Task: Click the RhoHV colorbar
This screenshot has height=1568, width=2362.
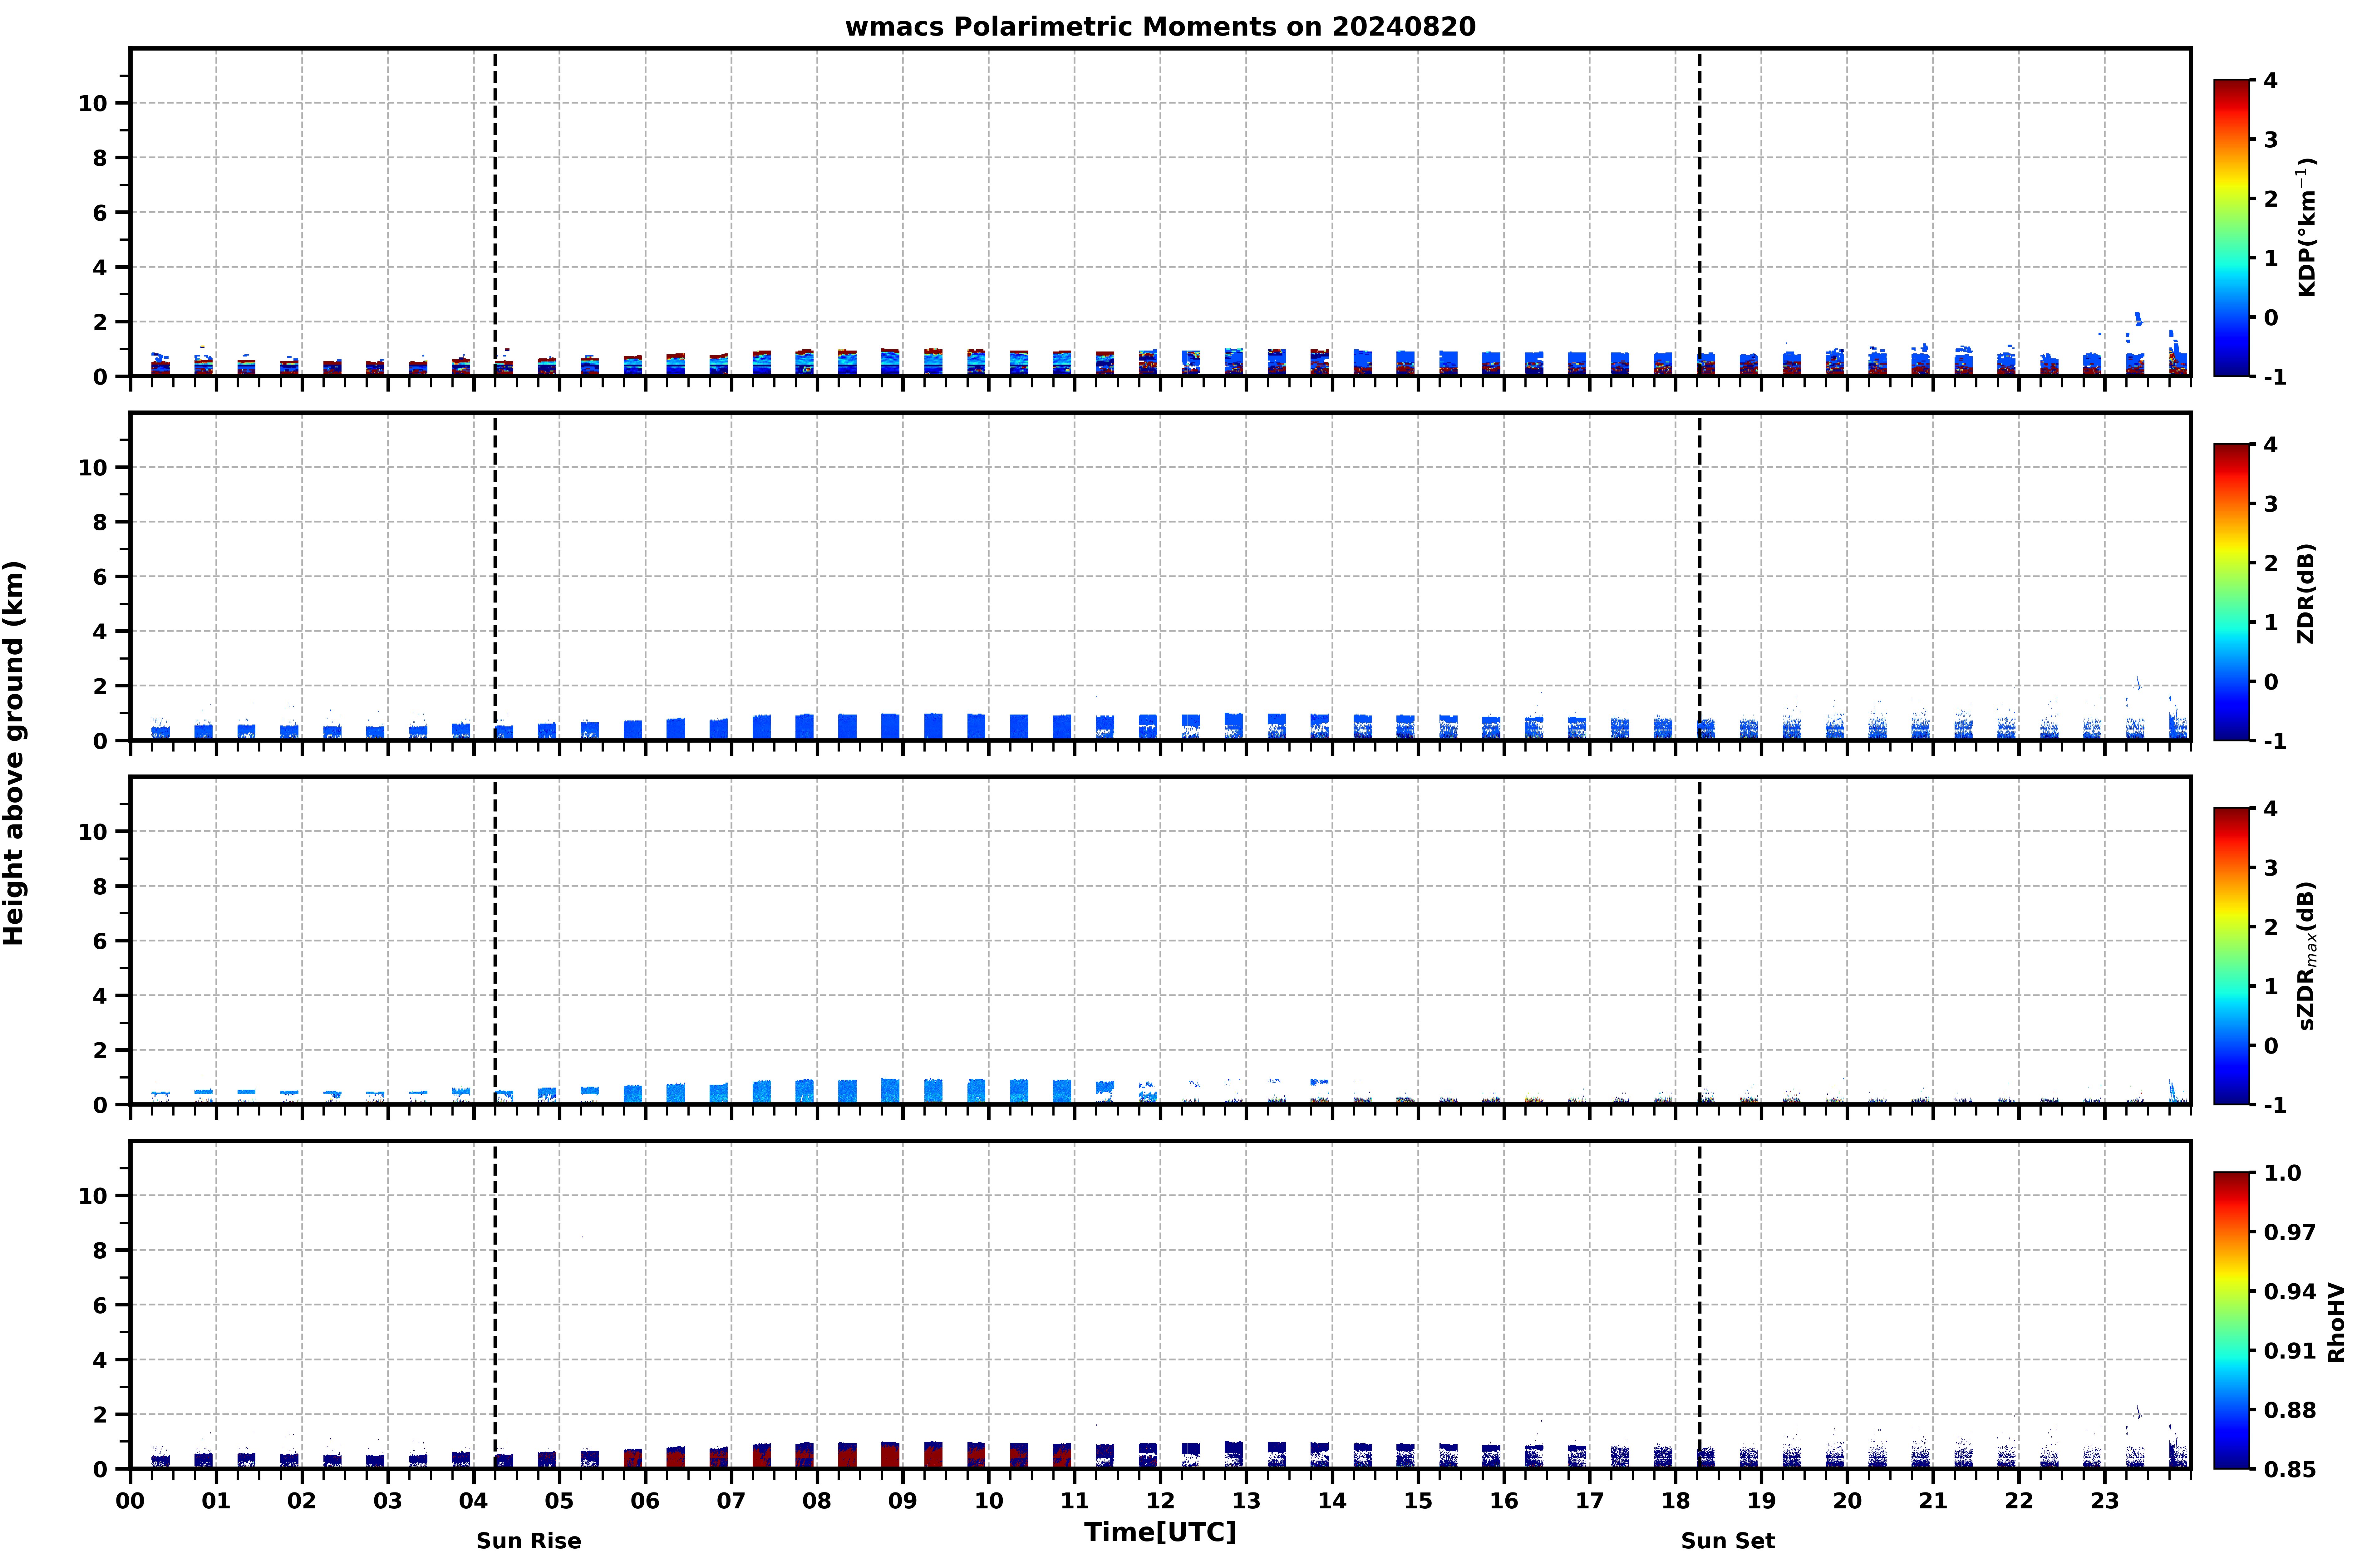Action: click(x=2231, y=1320)
